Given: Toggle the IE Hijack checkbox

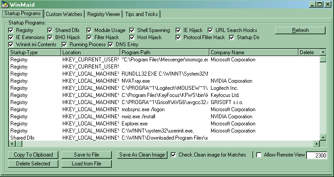Looking at the screenshot, I should [178, 30].
